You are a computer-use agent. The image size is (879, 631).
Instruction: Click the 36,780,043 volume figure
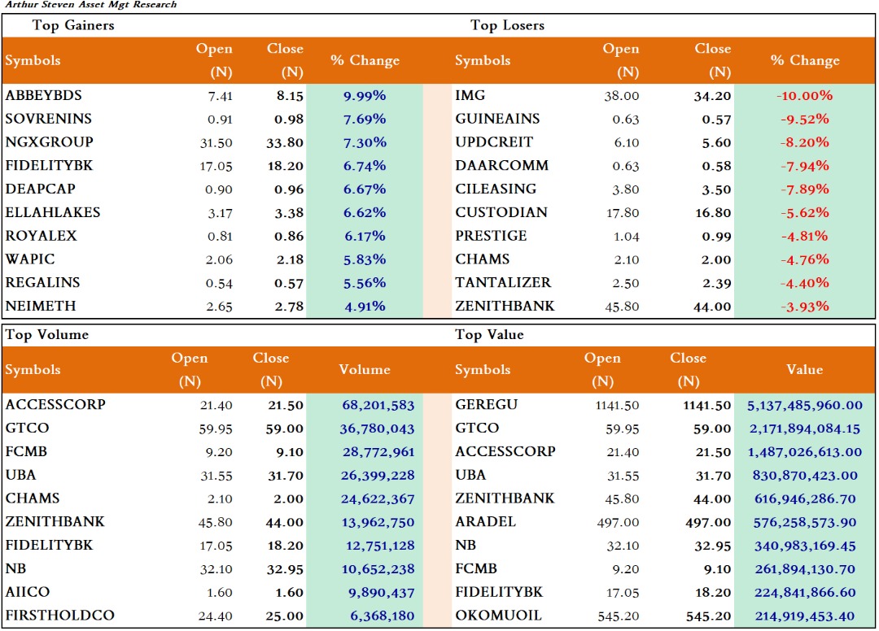click(378, 429)
